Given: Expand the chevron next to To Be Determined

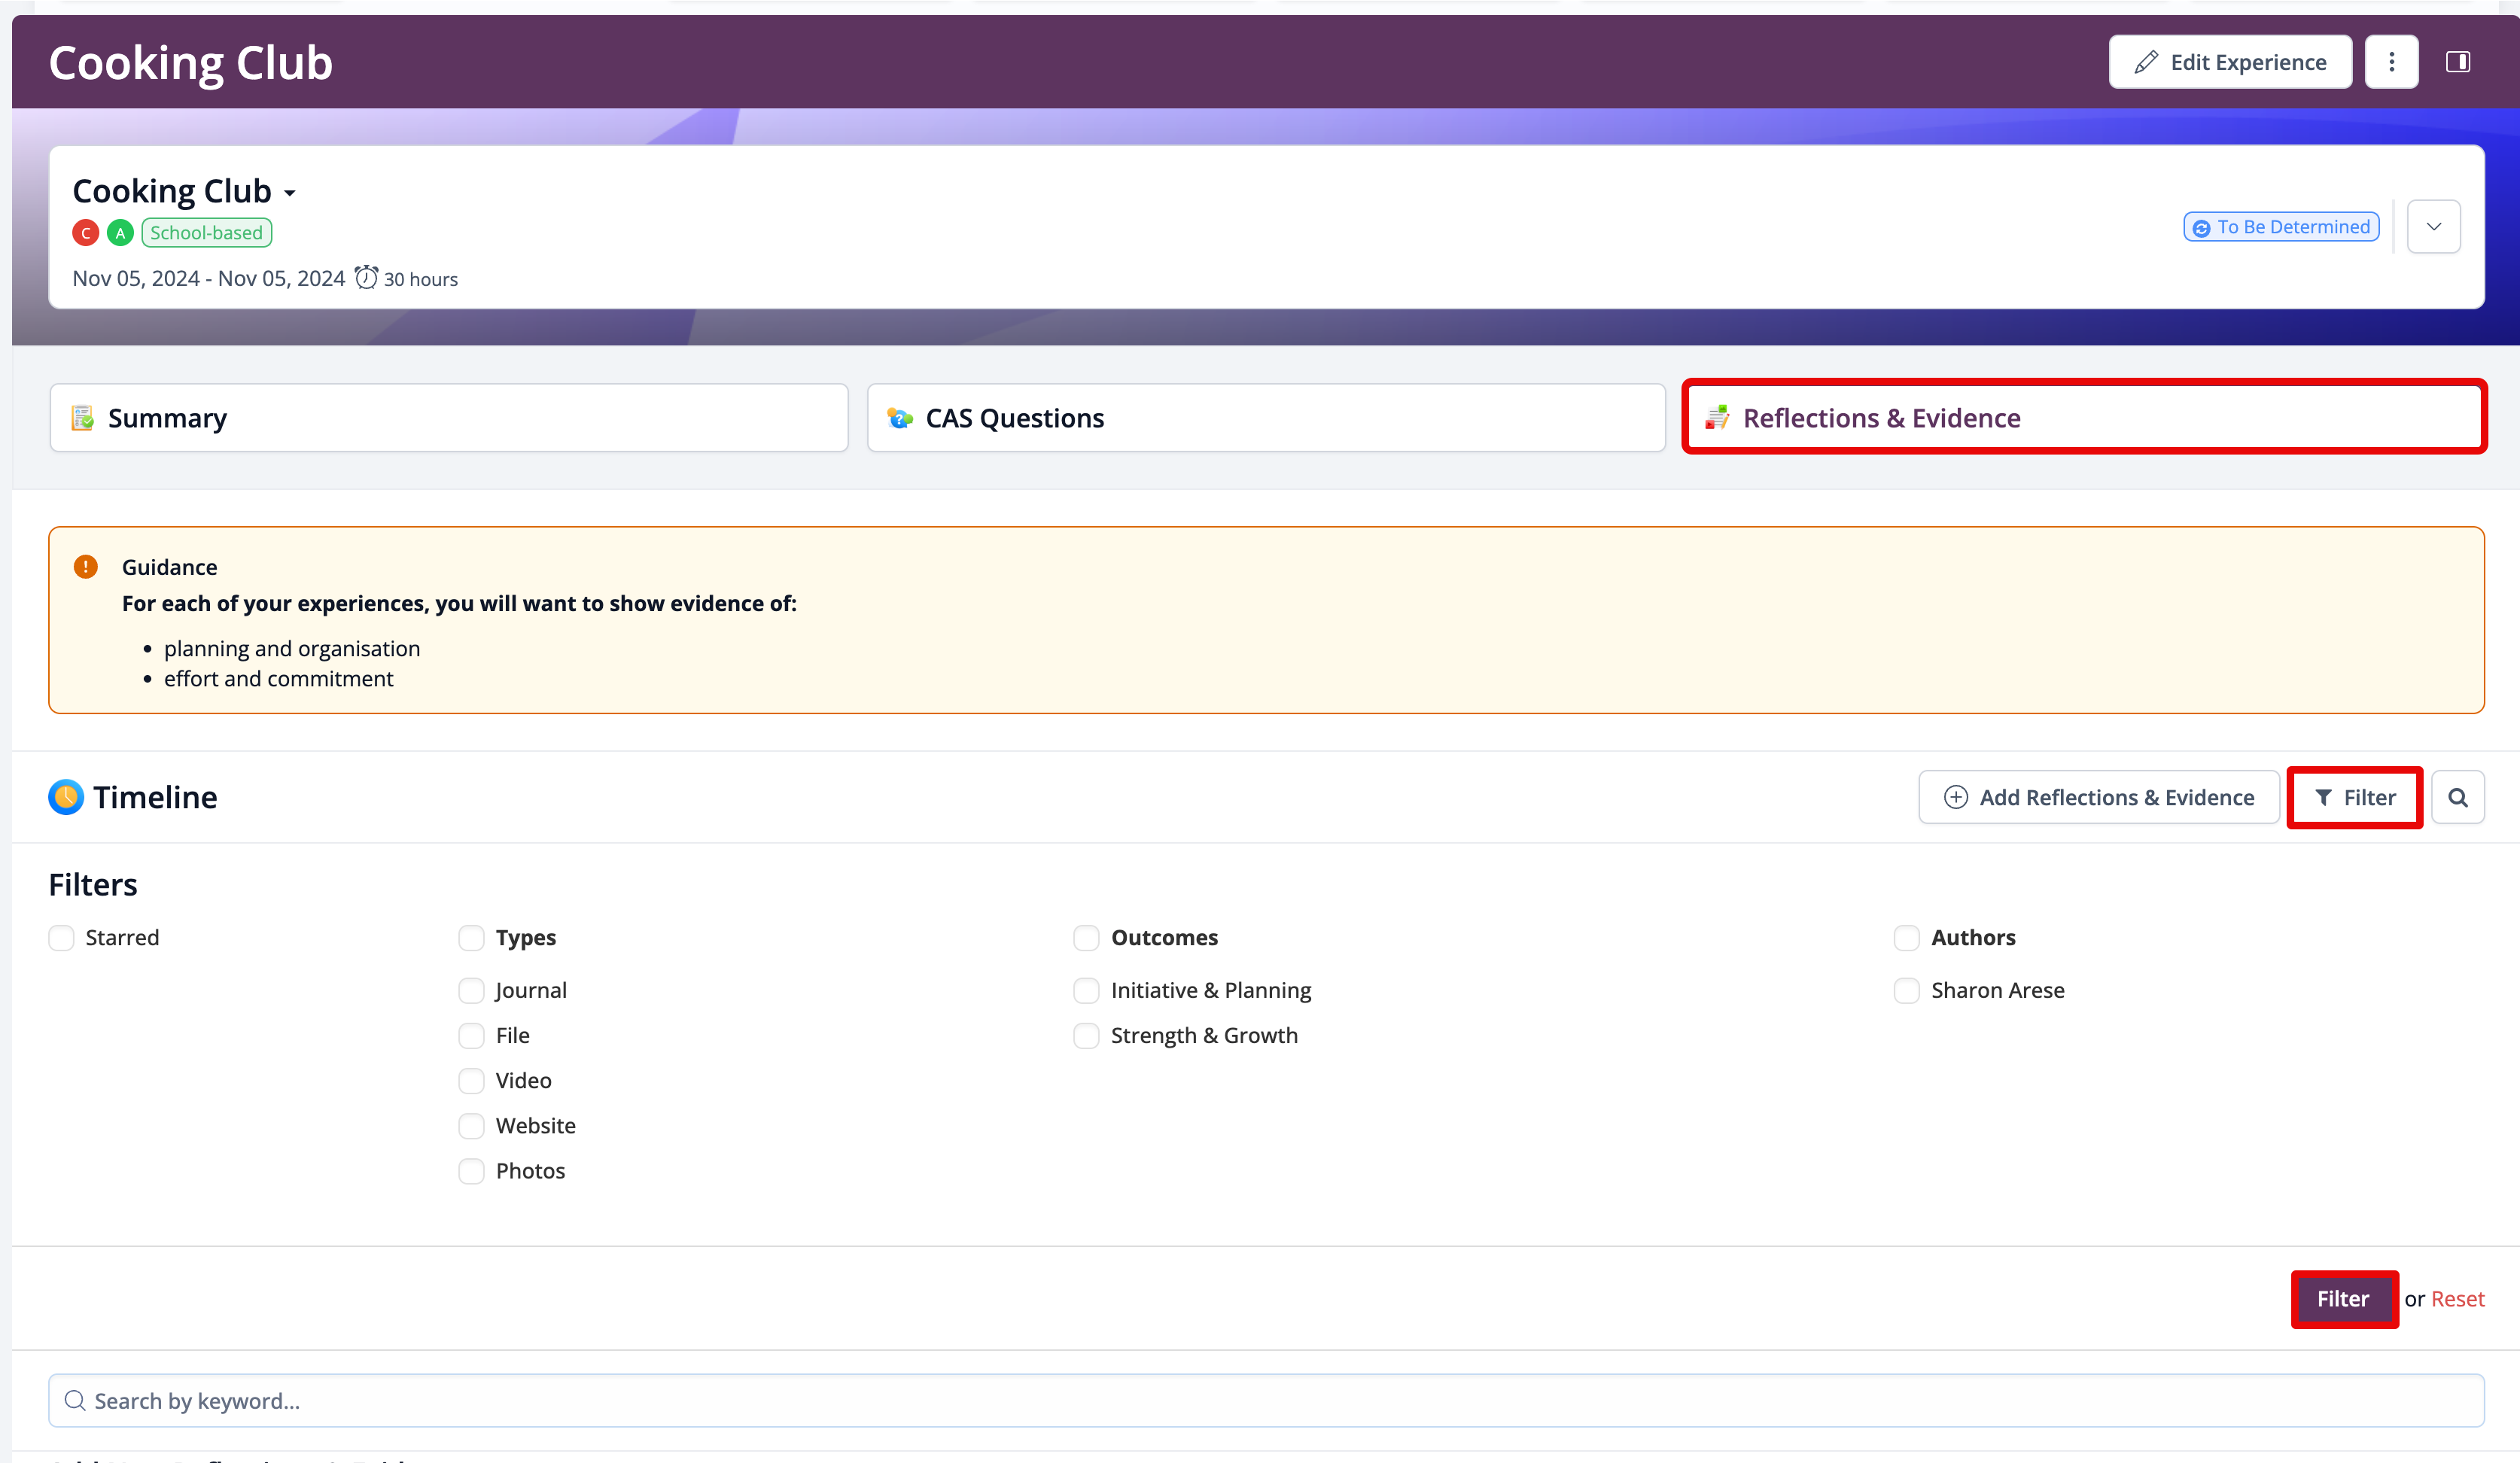Looking at the screenshot, I should (2433, 227).
